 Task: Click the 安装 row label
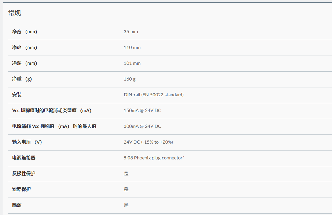pyautogui.click(x=17, y=95)
